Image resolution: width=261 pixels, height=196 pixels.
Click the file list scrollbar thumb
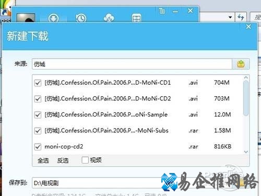[246, 98]
